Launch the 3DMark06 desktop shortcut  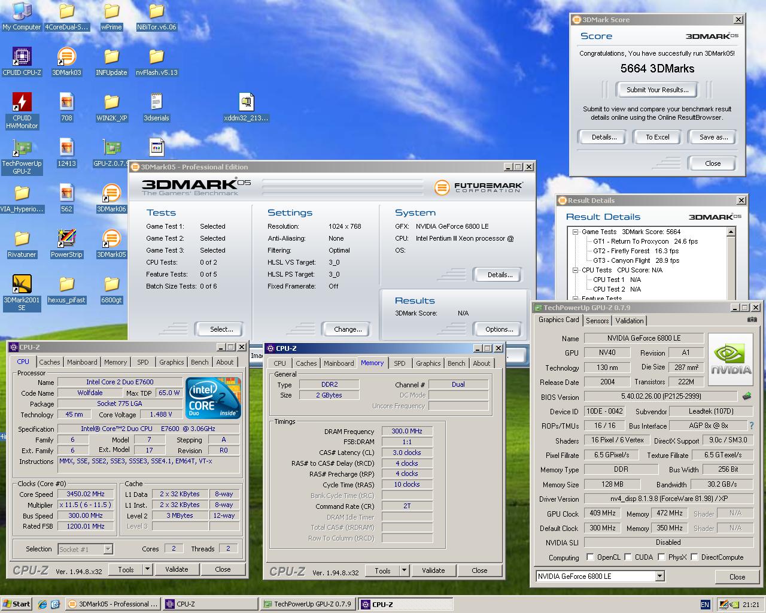click(x=111, y=198)
